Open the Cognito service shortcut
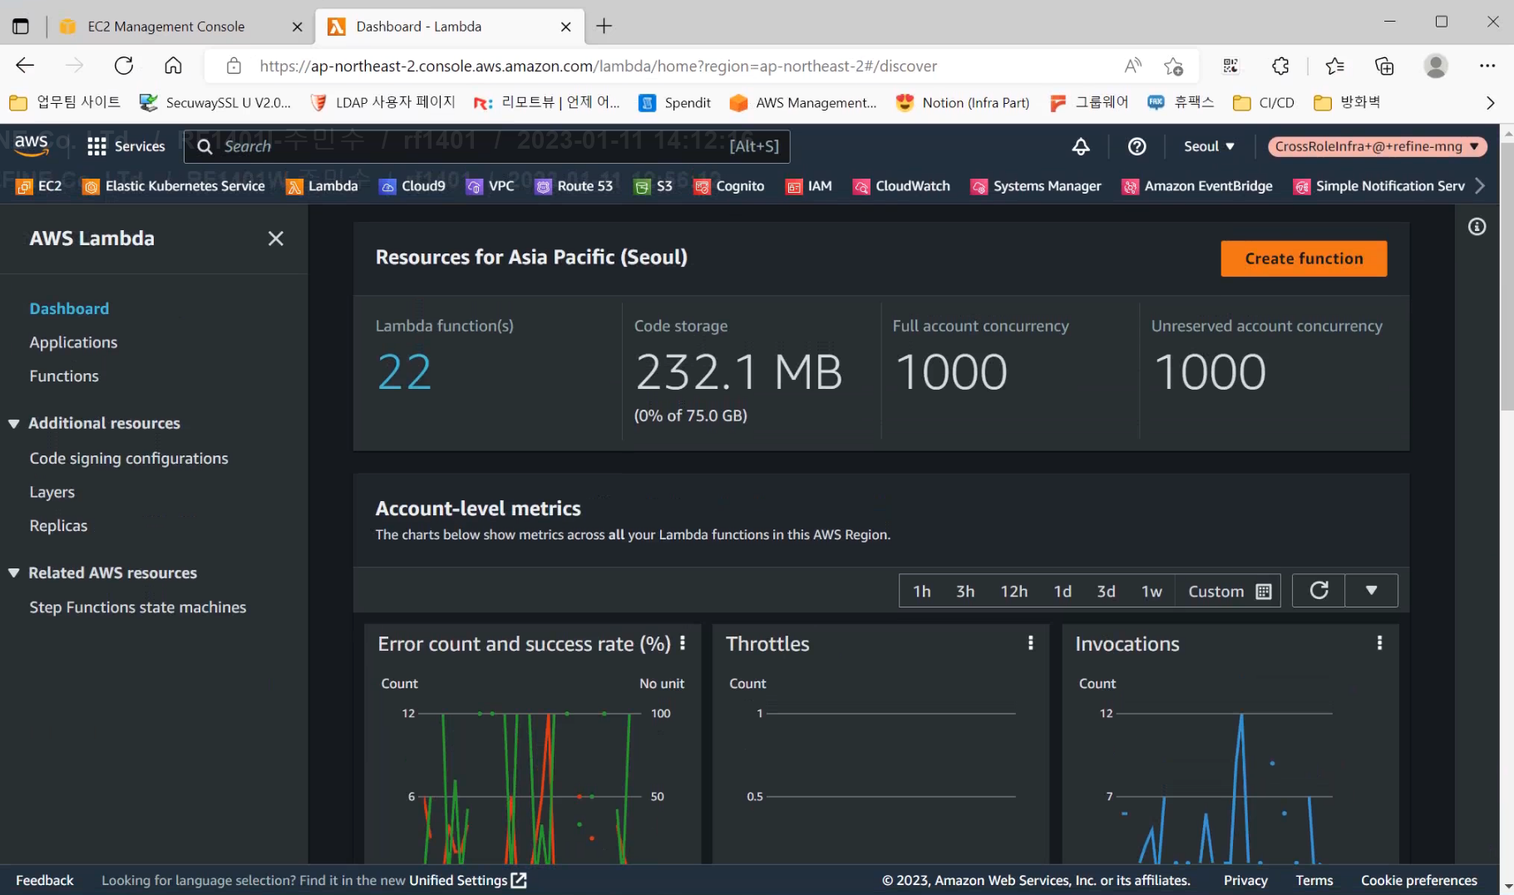Screen dimensions: 1514x895 point(729,186)
